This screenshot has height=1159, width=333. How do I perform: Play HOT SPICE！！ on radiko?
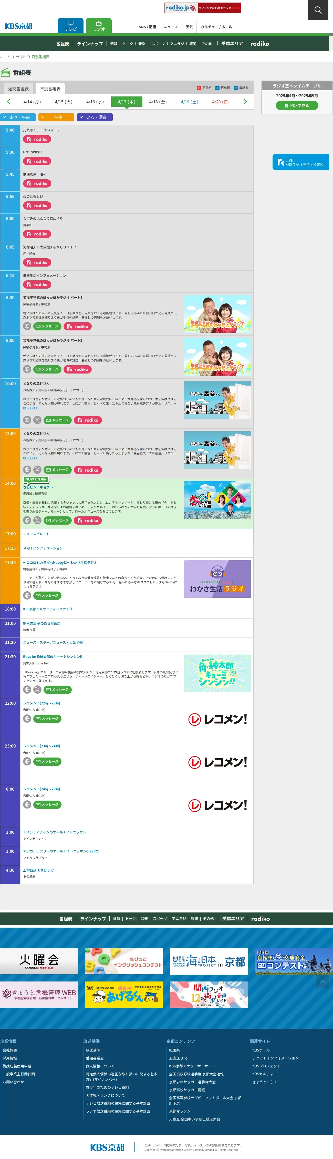coord(37,161)
